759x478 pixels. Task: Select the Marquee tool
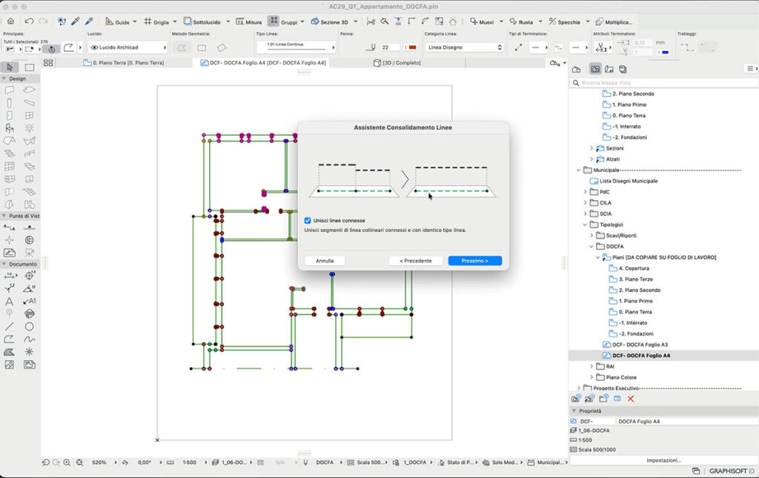[30, 67]
